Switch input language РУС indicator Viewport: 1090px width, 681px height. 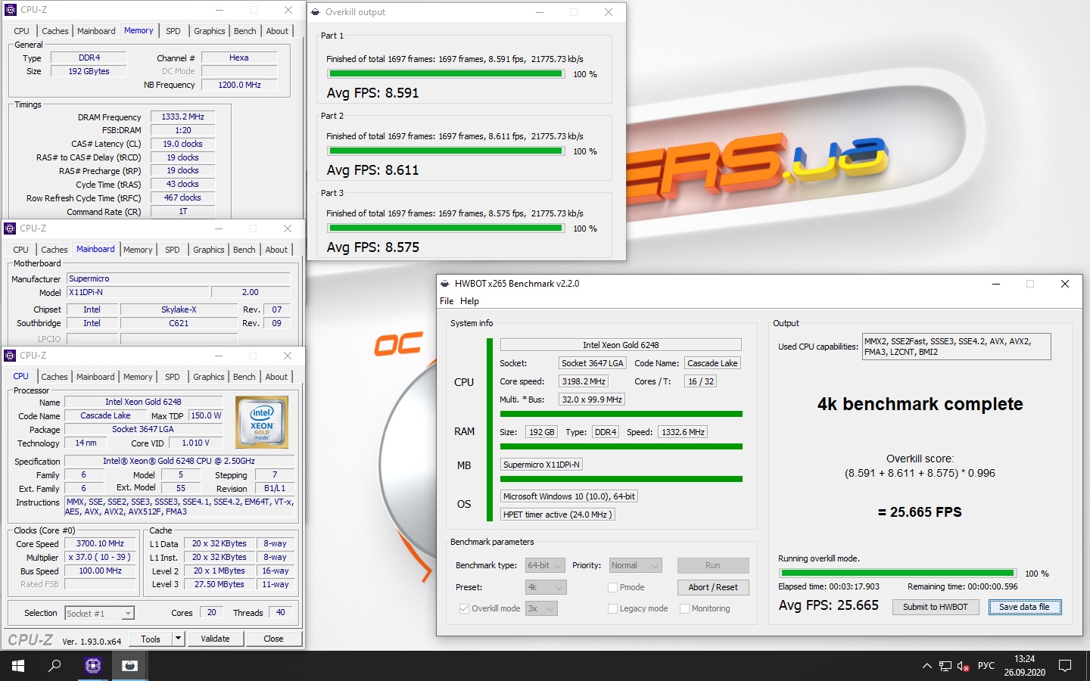(986, 666)
